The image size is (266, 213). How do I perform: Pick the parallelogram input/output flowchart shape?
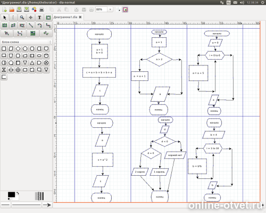coord(11,48)
